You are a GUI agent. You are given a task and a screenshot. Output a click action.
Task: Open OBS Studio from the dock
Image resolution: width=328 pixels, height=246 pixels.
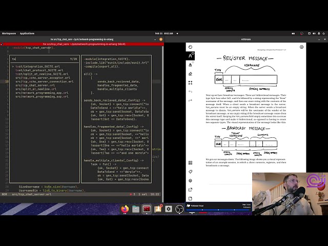pyautogui.click(x=179, y=209)
